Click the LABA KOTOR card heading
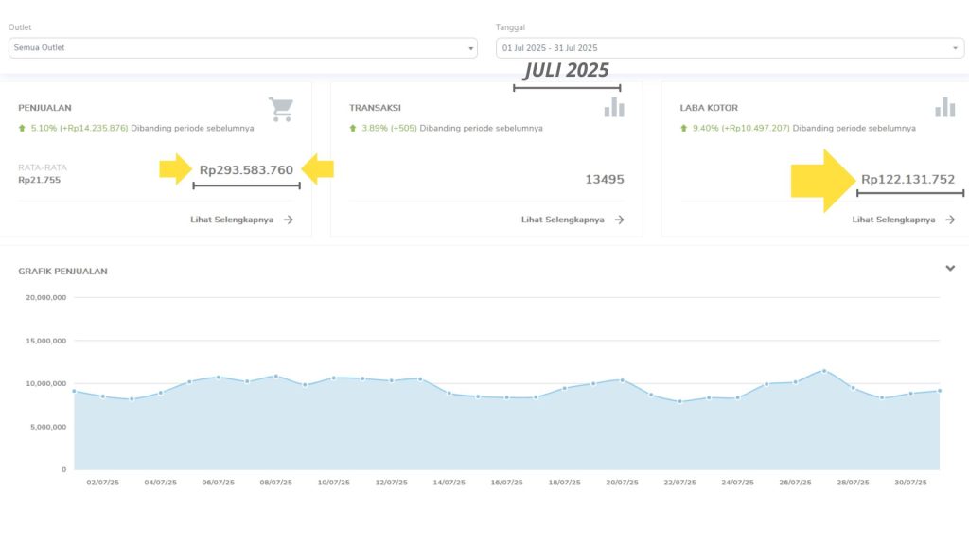Viewport: 969px width, 545px height. (709, 108)
